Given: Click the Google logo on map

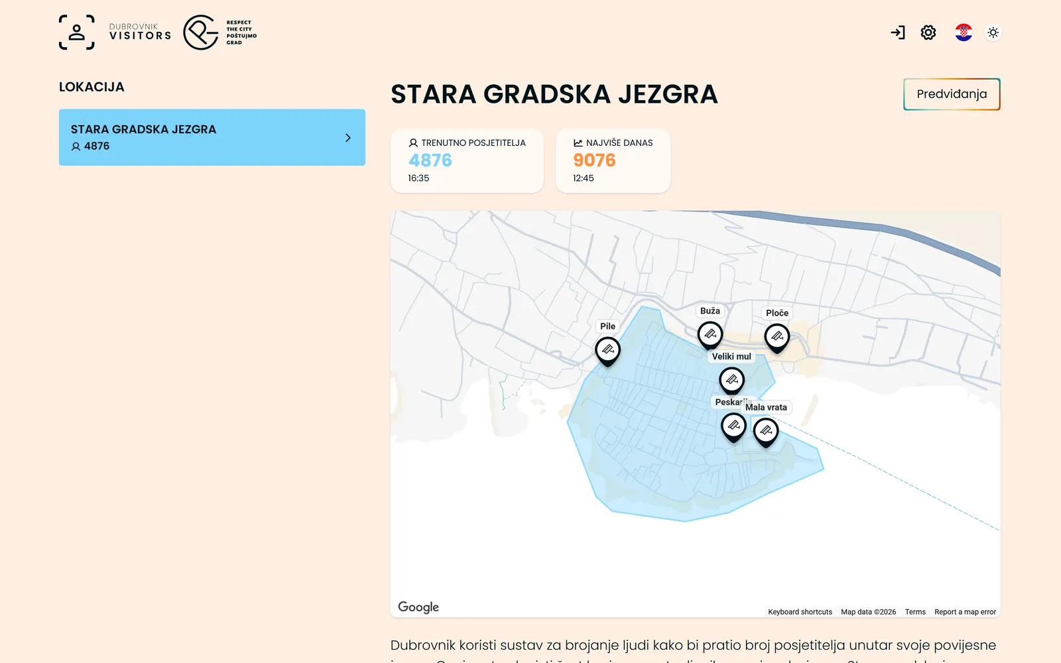Looking at the screenshot, I should [x=418, y=607].
